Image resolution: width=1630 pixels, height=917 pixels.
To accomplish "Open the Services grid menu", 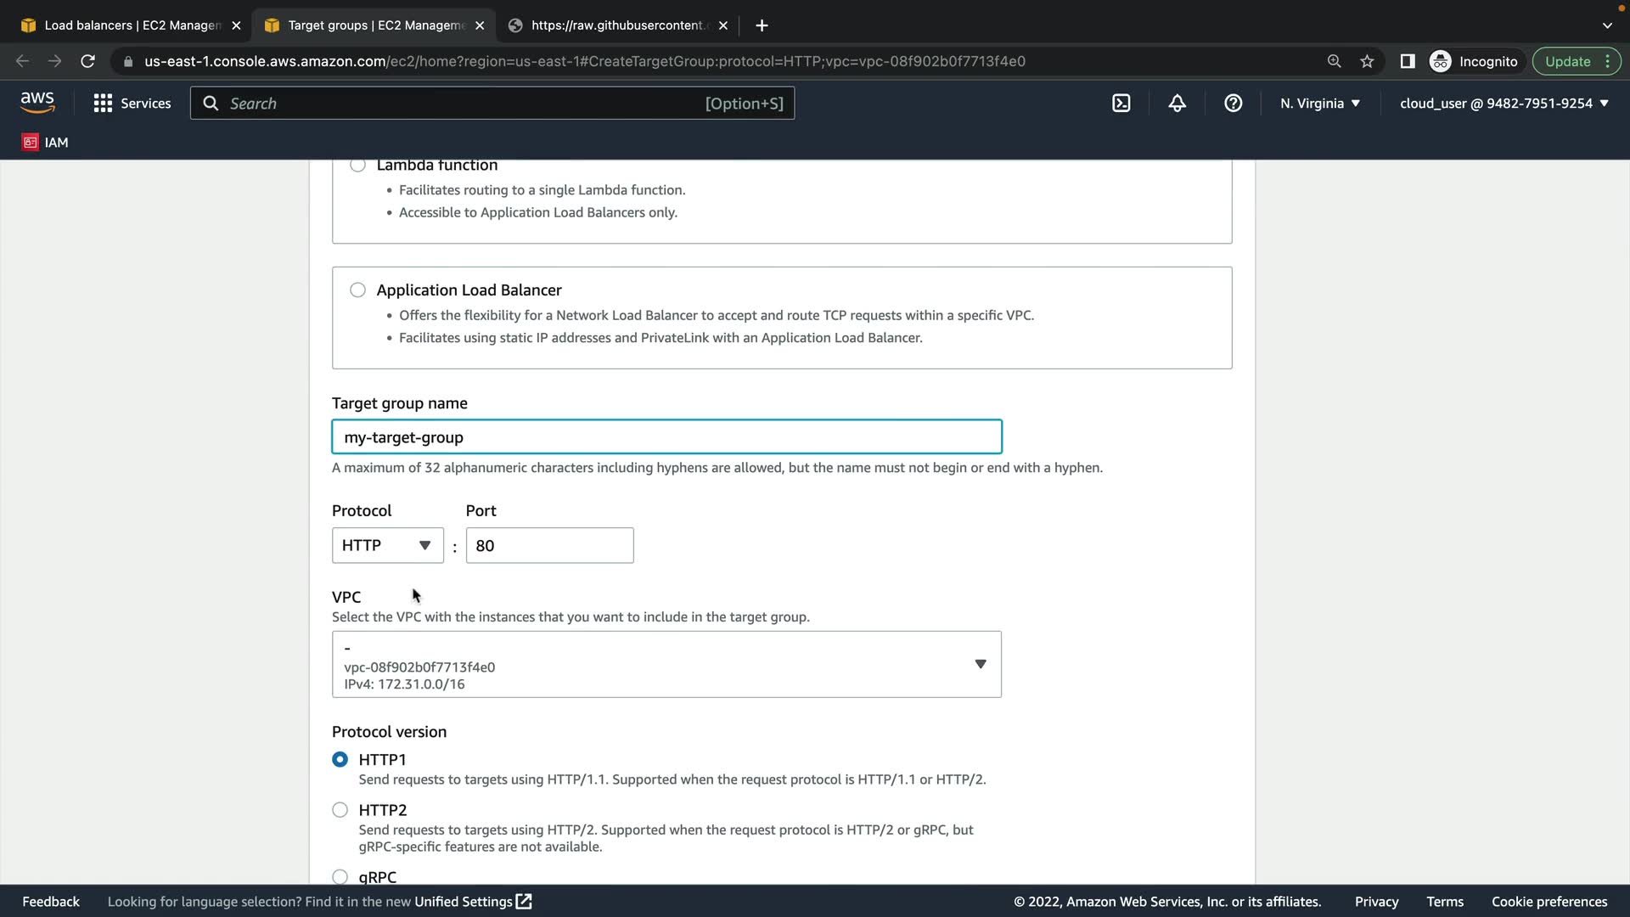I will [132, 103].
